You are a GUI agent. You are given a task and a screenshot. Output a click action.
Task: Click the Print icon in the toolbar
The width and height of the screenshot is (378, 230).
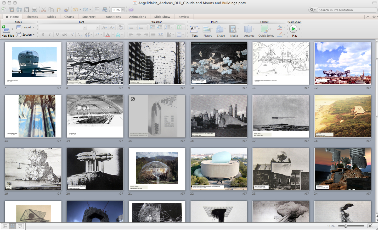[x=34, y=10]
